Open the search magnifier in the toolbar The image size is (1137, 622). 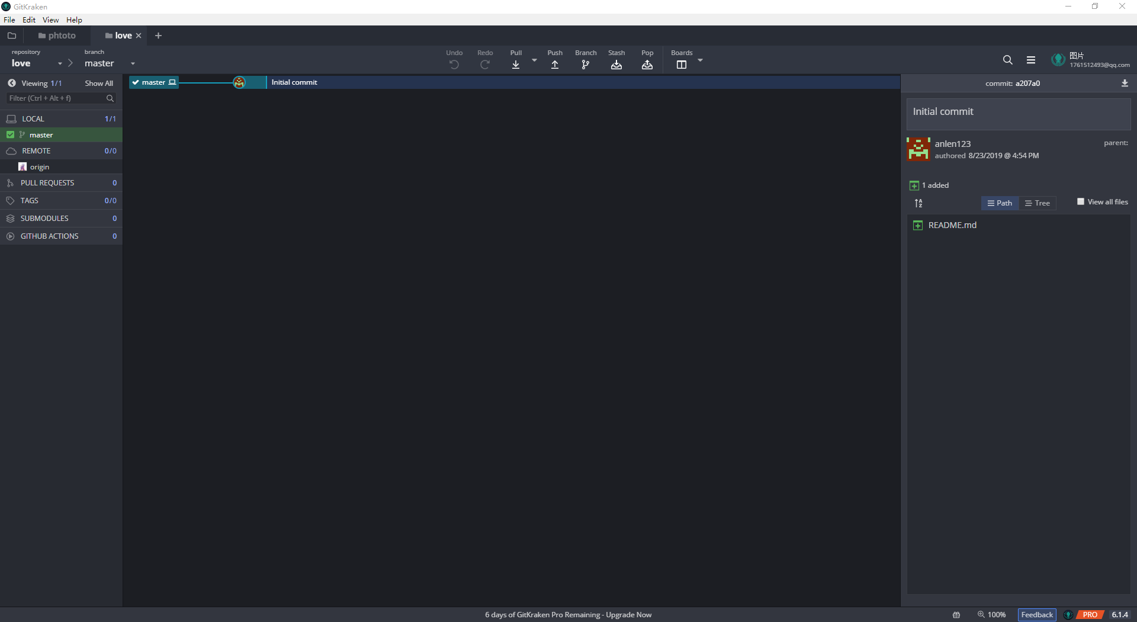point(1007,60)
